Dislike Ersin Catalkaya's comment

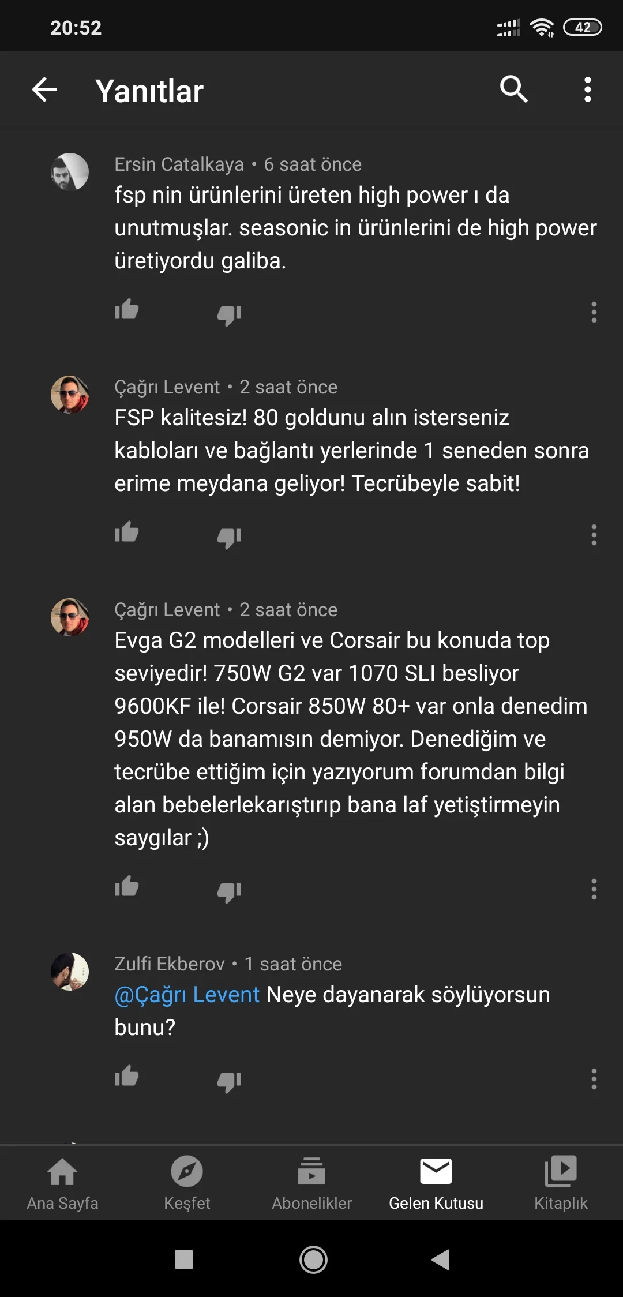[x=229, y=315]
